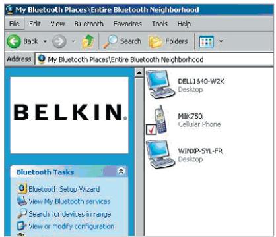Click the Views icon in toolbar
This screenshot has width=276, height=237.
point(207,41)
